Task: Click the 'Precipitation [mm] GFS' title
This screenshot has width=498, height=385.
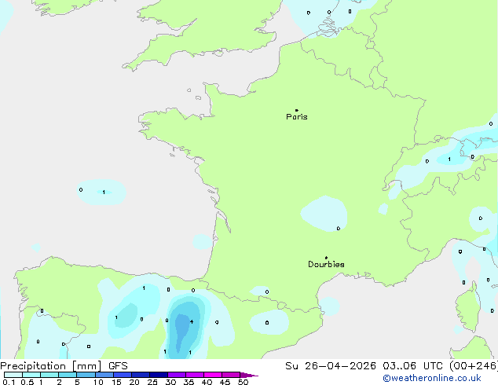Action: [x=64, y=366]
